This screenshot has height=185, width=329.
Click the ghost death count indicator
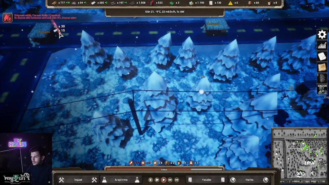(x=191, y=163)
